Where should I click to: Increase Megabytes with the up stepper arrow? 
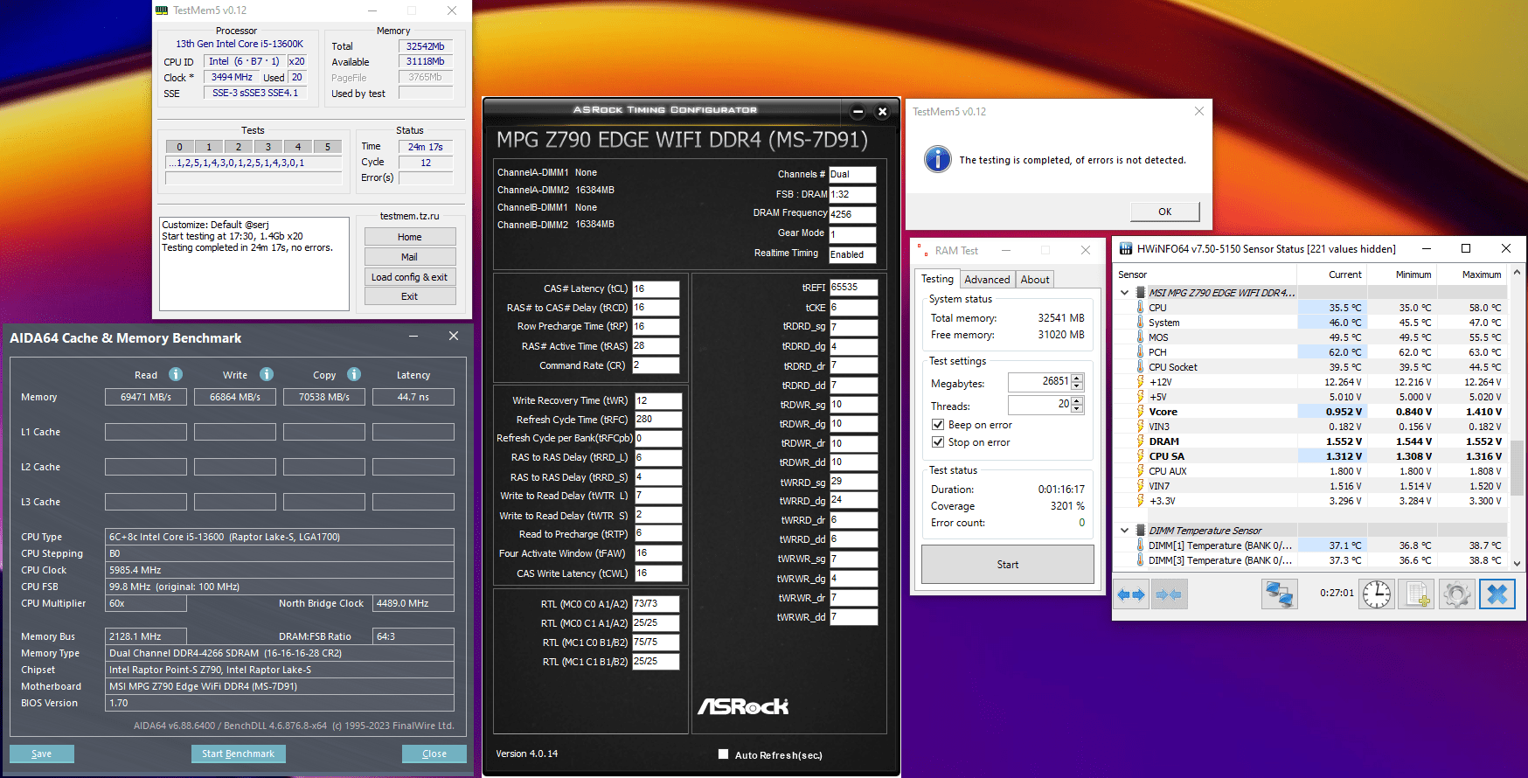click(1077, 378)
